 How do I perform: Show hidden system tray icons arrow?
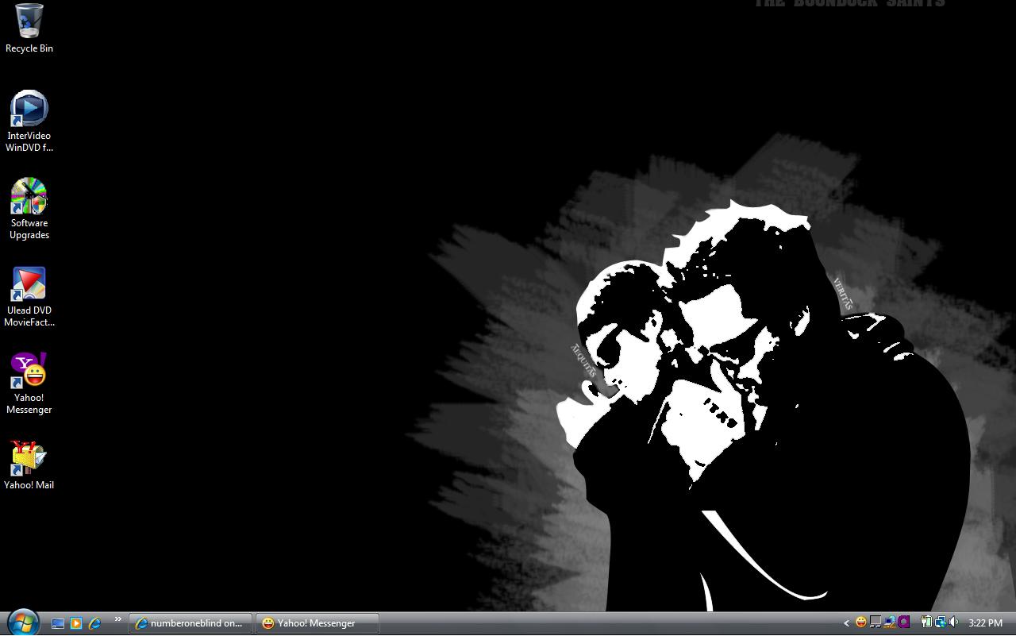[846, 623]
